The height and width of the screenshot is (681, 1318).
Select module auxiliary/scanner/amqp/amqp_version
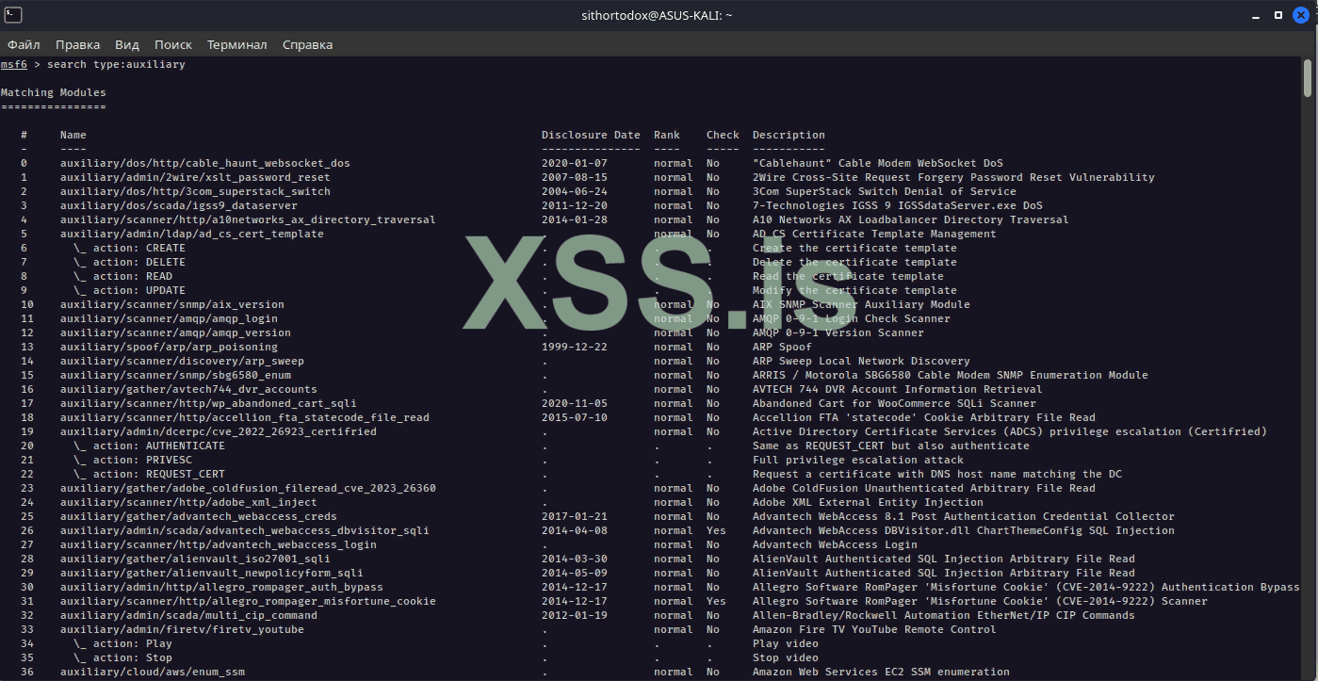coord(175,332)
